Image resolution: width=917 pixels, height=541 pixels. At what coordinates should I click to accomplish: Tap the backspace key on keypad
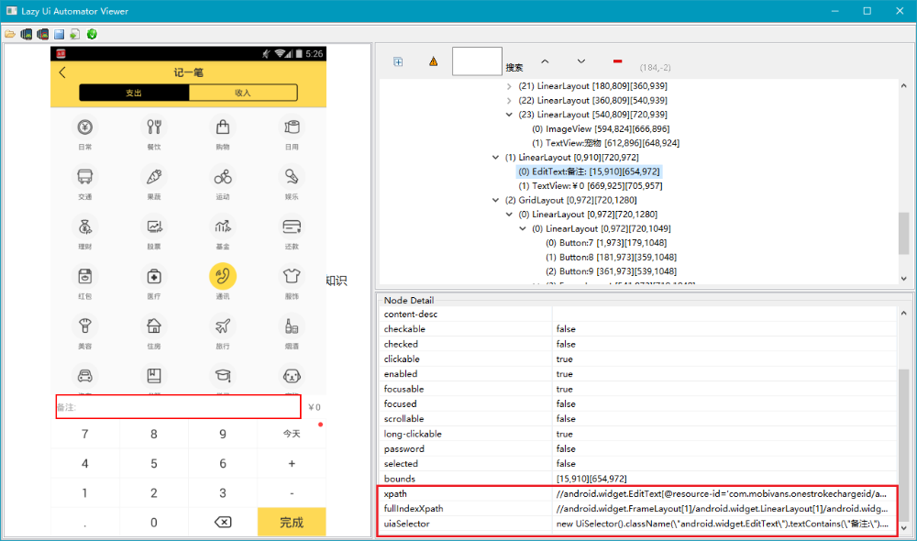[x=223, y=522]
